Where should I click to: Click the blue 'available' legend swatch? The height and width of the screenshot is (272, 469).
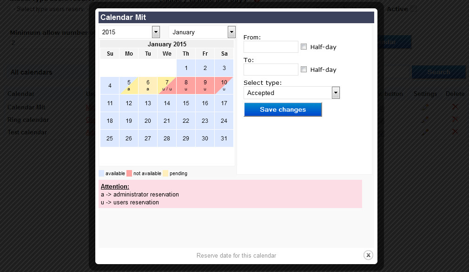(102, 173)
